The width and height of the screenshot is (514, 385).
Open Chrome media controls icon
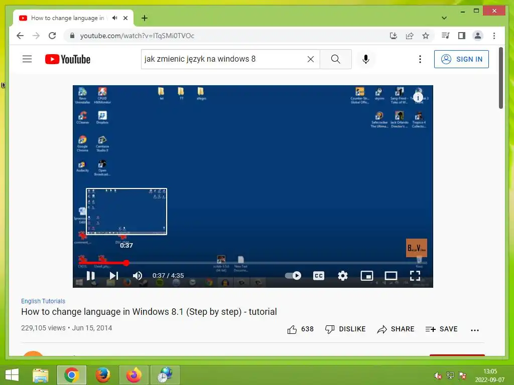click(x=446, y=36)
